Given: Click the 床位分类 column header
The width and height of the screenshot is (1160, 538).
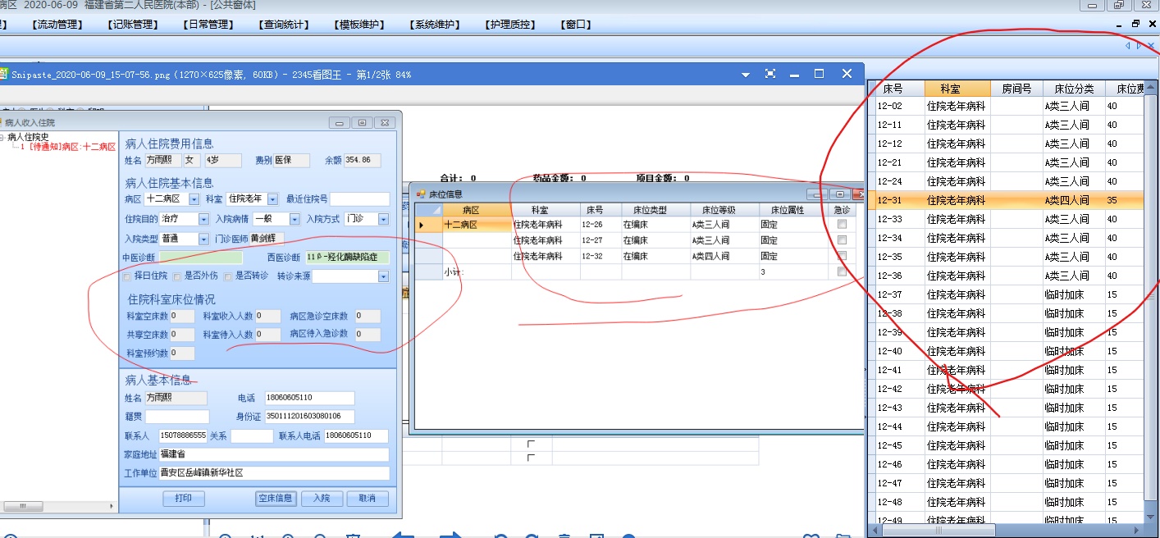Looking at the screenshot, I should pos(1074,89).
